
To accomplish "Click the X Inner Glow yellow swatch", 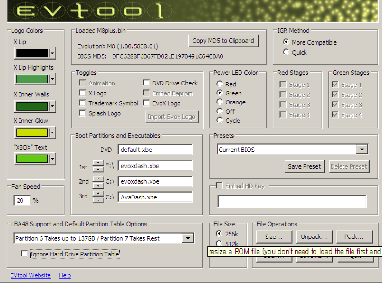I will coord(32,133).
